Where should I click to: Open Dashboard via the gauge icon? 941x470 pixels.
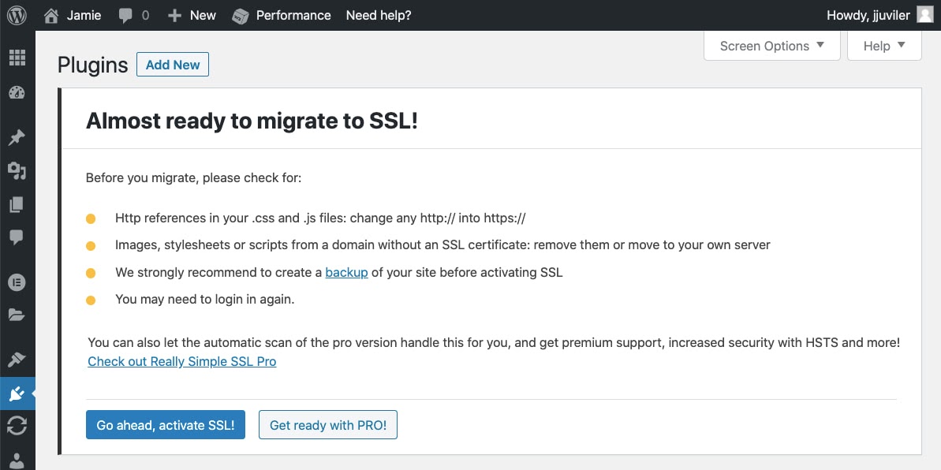[x=17, y=93]
